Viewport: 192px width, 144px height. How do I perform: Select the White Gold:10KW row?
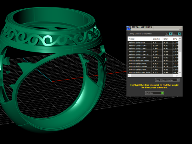click(153, 66)
